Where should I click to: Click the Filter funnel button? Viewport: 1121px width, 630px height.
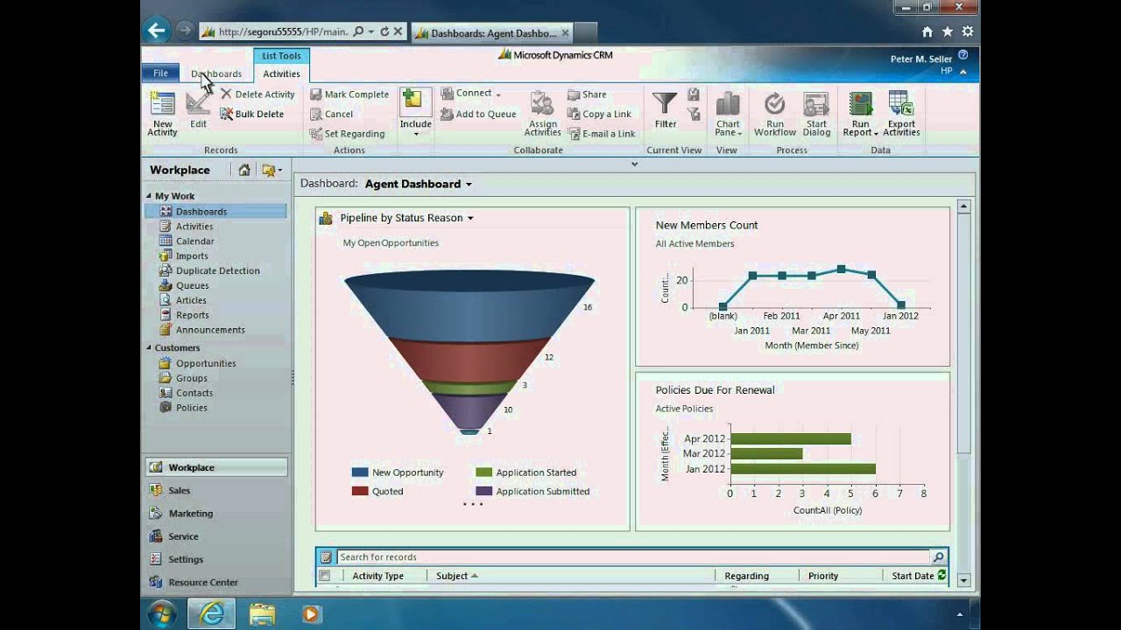666,109
